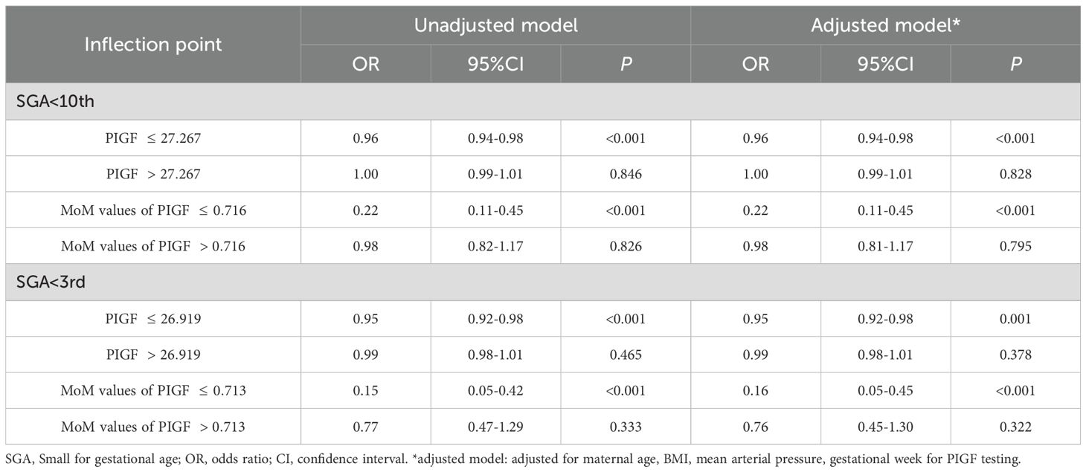Click the P value 0.828 cell
The image size is (1086, 472).
coord(1015,174)
